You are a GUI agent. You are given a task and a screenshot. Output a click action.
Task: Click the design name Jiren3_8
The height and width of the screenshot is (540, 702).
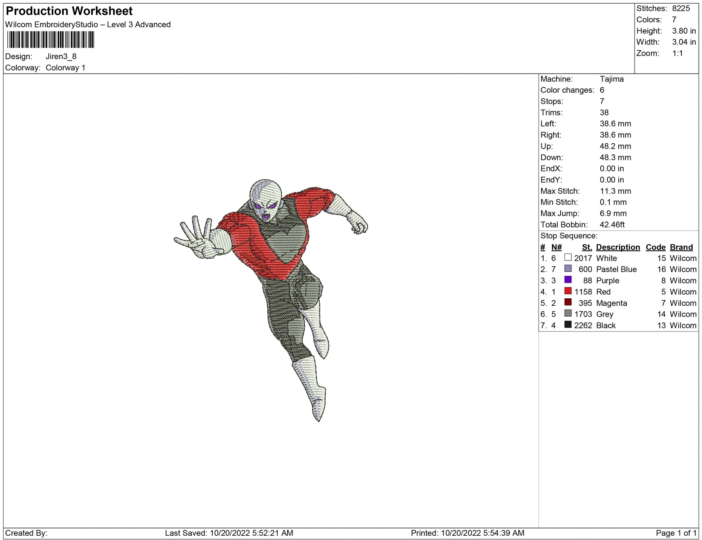pos(61,57)
